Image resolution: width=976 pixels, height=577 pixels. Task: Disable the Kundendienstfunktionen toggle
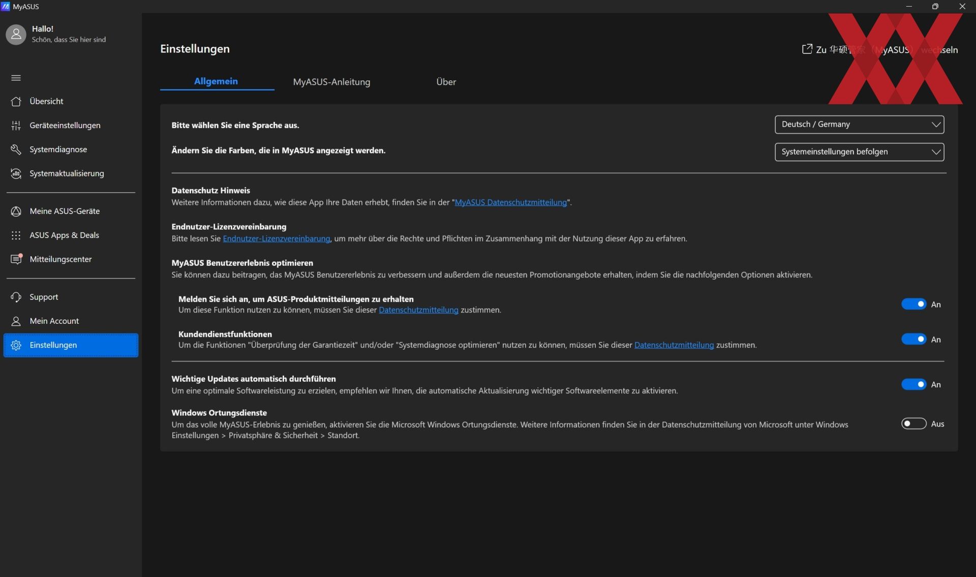[913, 339]
